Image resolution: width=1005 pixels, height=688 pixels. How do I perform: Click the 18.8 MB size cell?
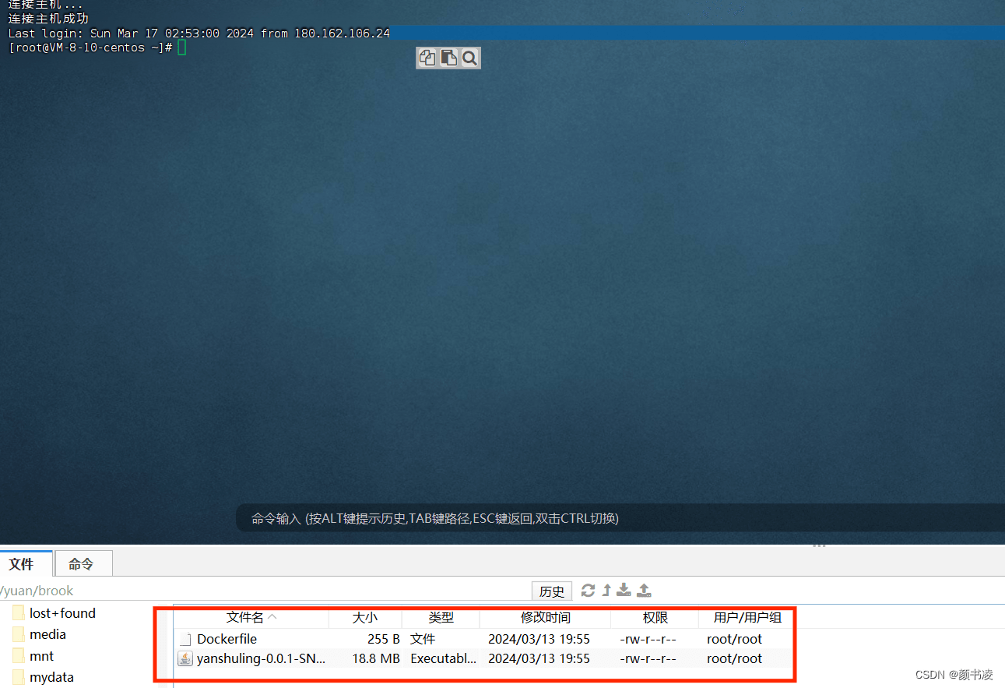click(376, 658)
